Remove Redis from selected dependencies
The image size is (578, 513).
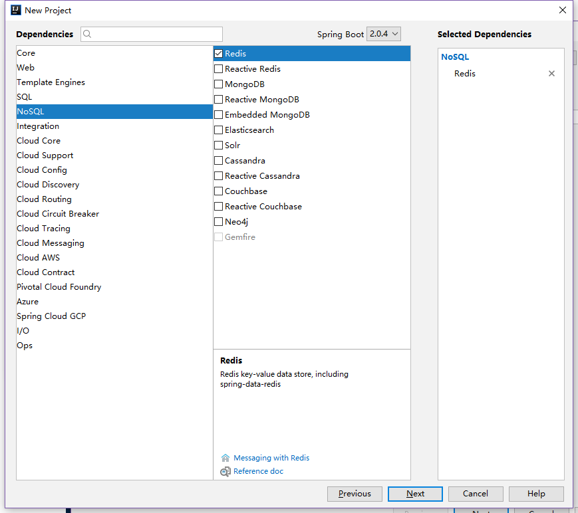551,74
